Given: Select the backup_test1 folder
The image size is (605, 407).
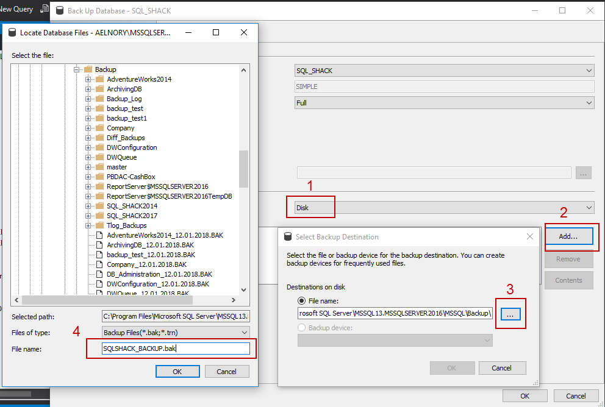Looking at the screenshot, I should click(x=127, y=118).
